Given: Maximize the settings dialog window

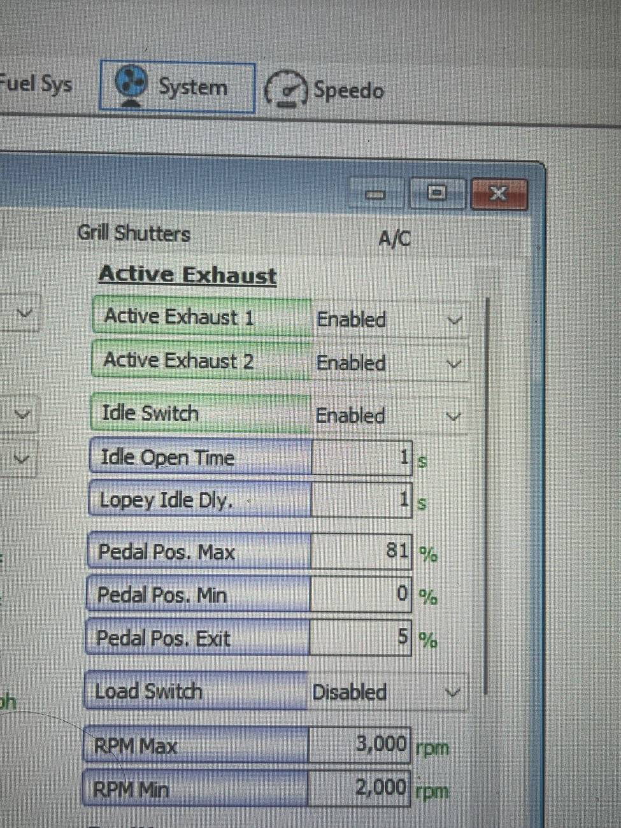Looking at the screenshot, I should (x=436, y=193).
